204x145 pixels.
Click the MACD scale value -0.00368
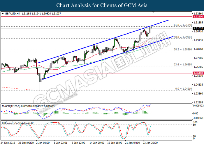pos(198,118)
